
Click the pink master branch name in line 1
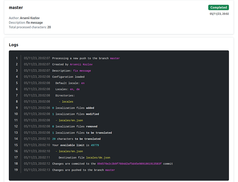point(115,58)
